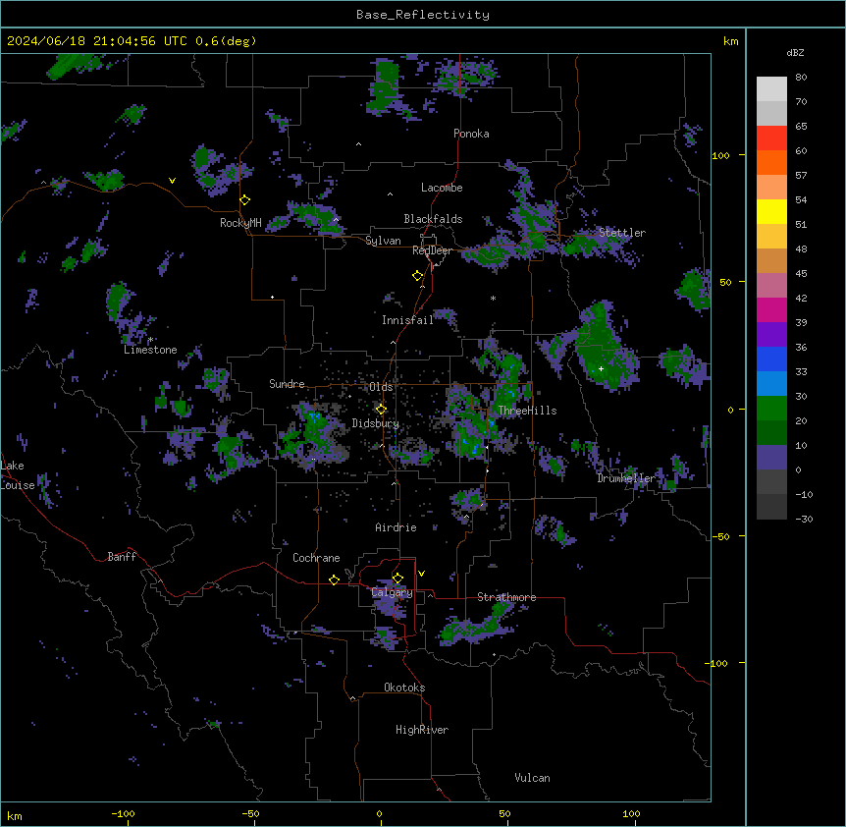Click the Strathmore label

[506, 597]
